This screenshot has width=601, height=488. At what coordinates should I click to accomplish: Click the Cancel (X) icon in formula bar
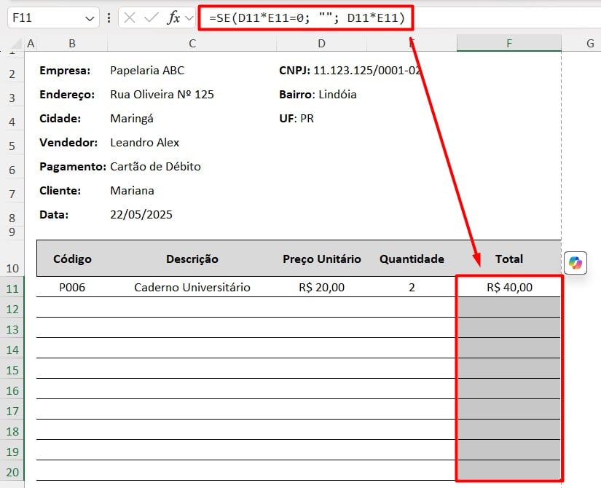click(x=130, y=17)
